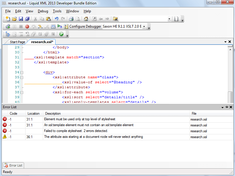Screen dimensions: 235x176
Task: Sort errors by the Description column
Action: pos(116,114)
